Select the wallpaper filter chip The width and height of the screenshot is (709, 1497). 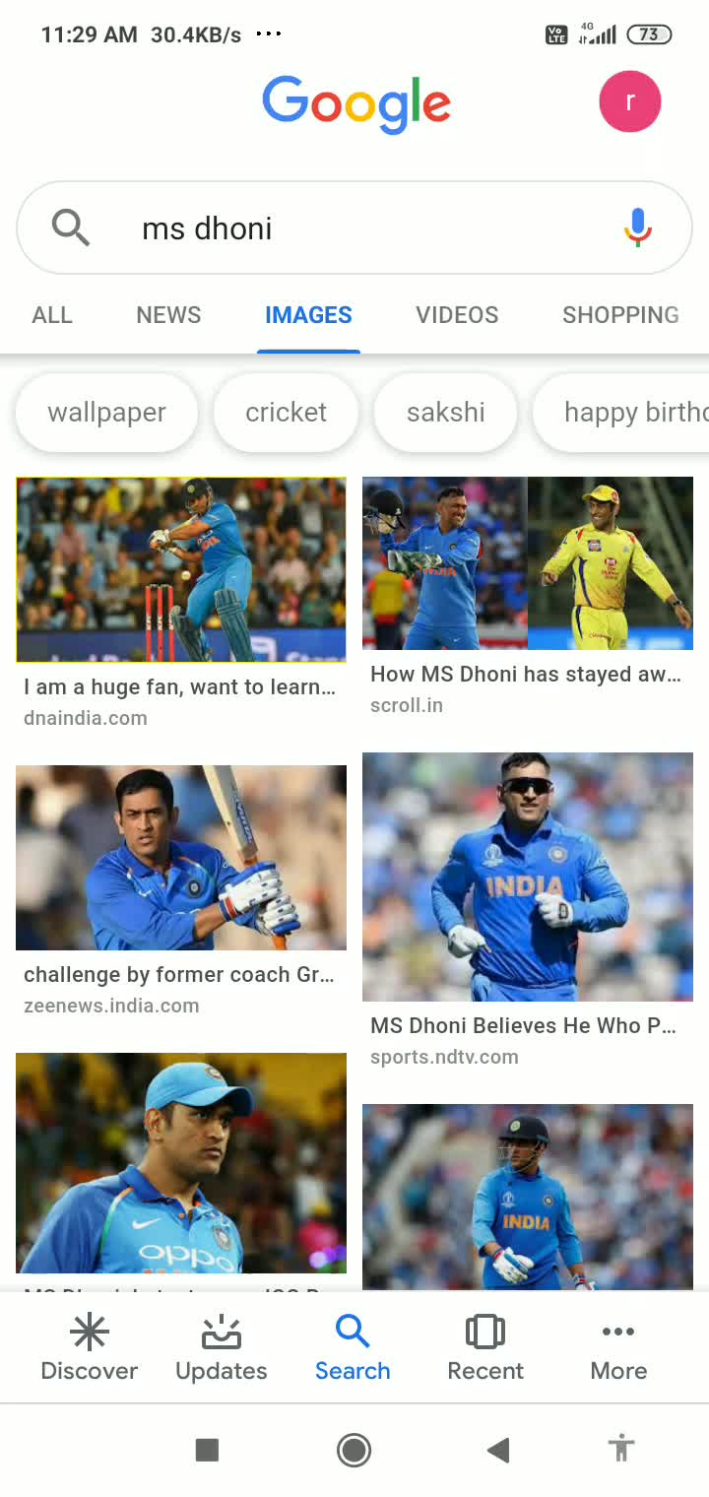(106, 412)
